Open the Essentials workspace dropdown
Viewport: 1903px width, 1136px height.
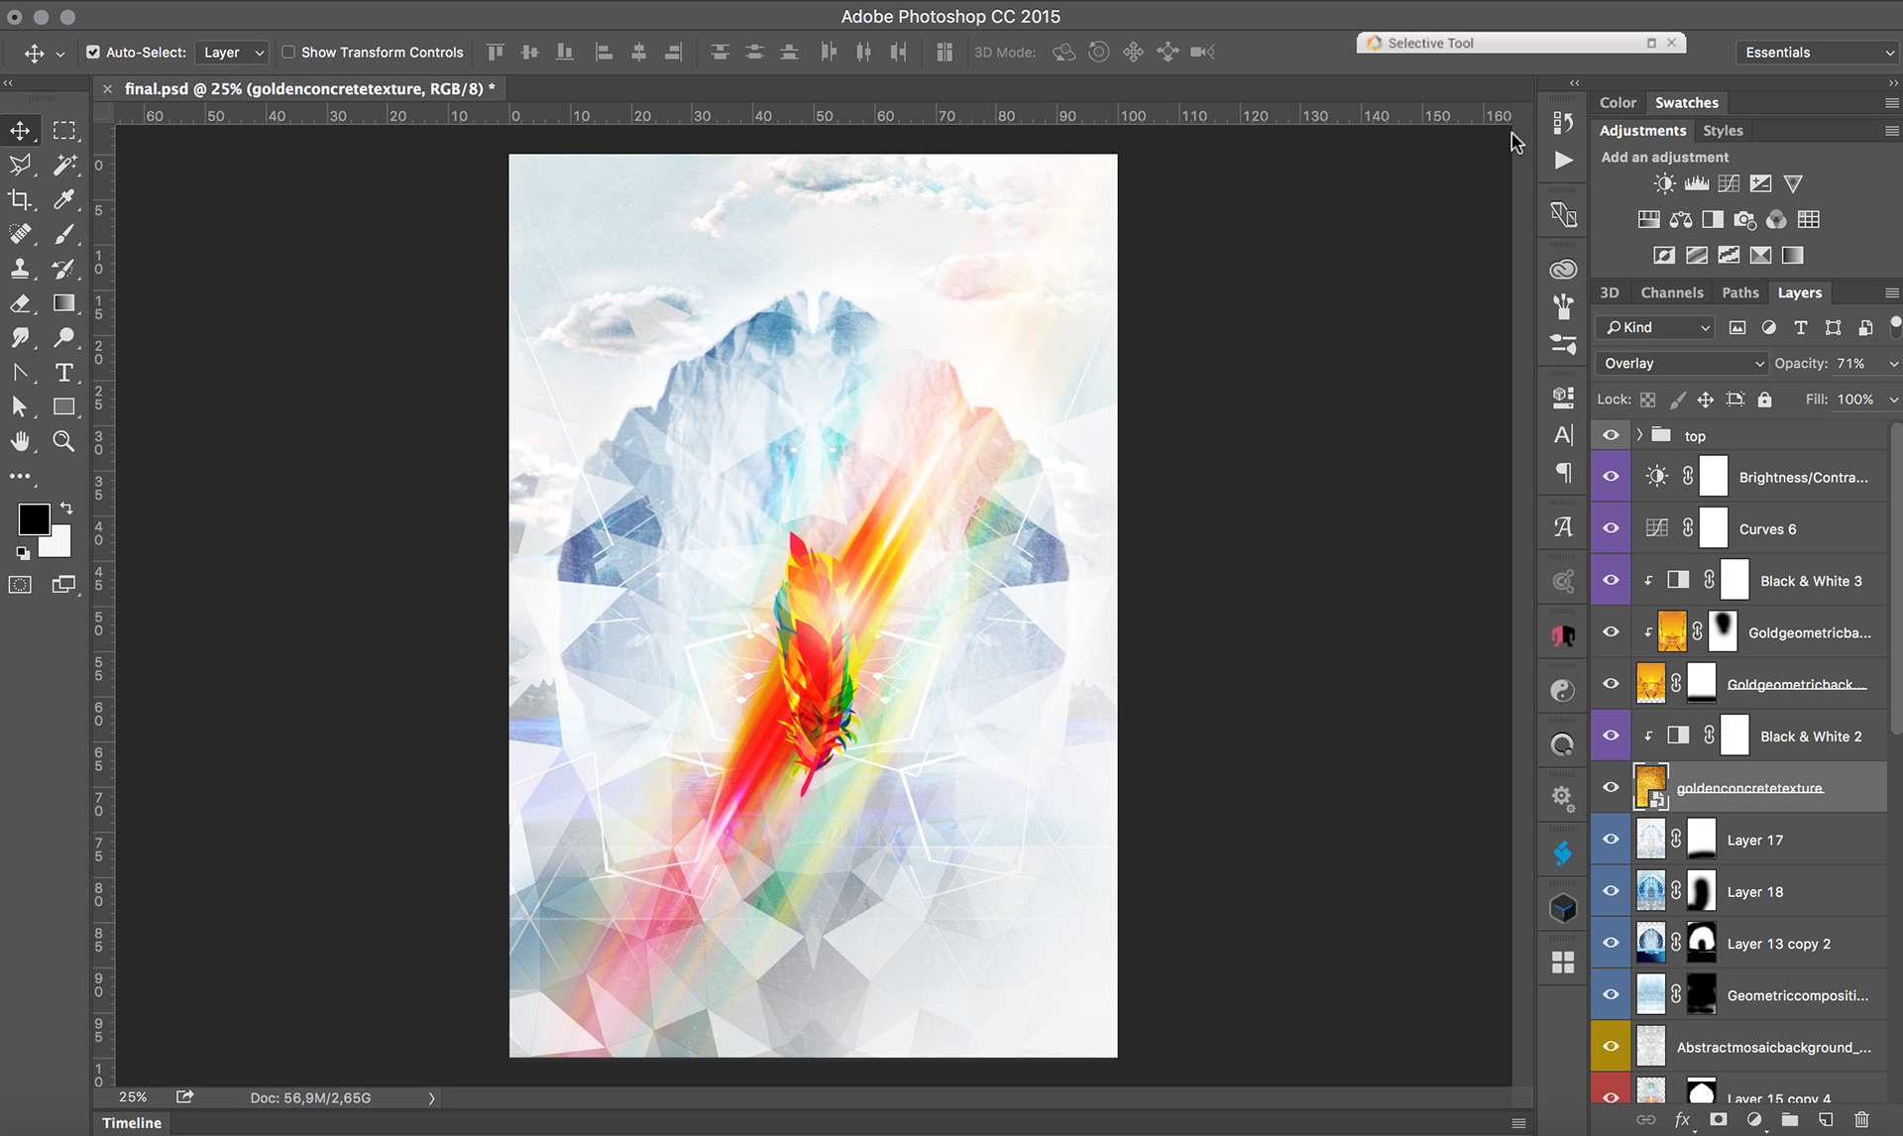[1819, 52]
